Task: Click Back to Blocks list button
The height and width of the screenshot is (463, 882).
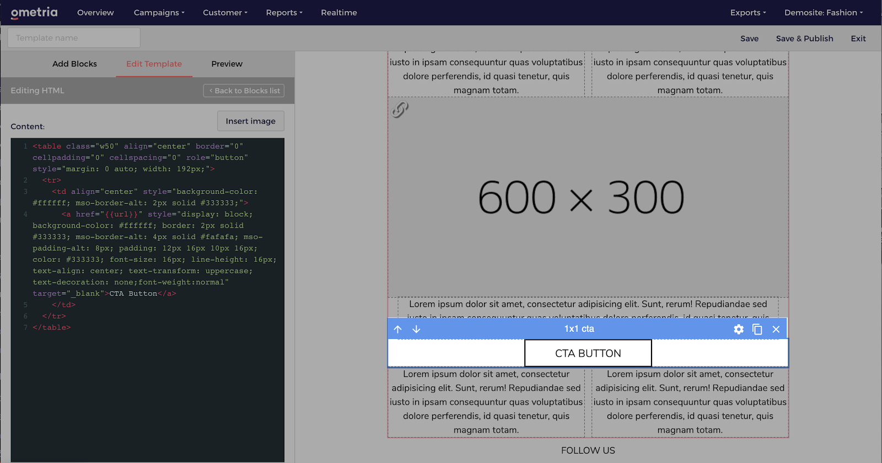Action: coord(244,90)
